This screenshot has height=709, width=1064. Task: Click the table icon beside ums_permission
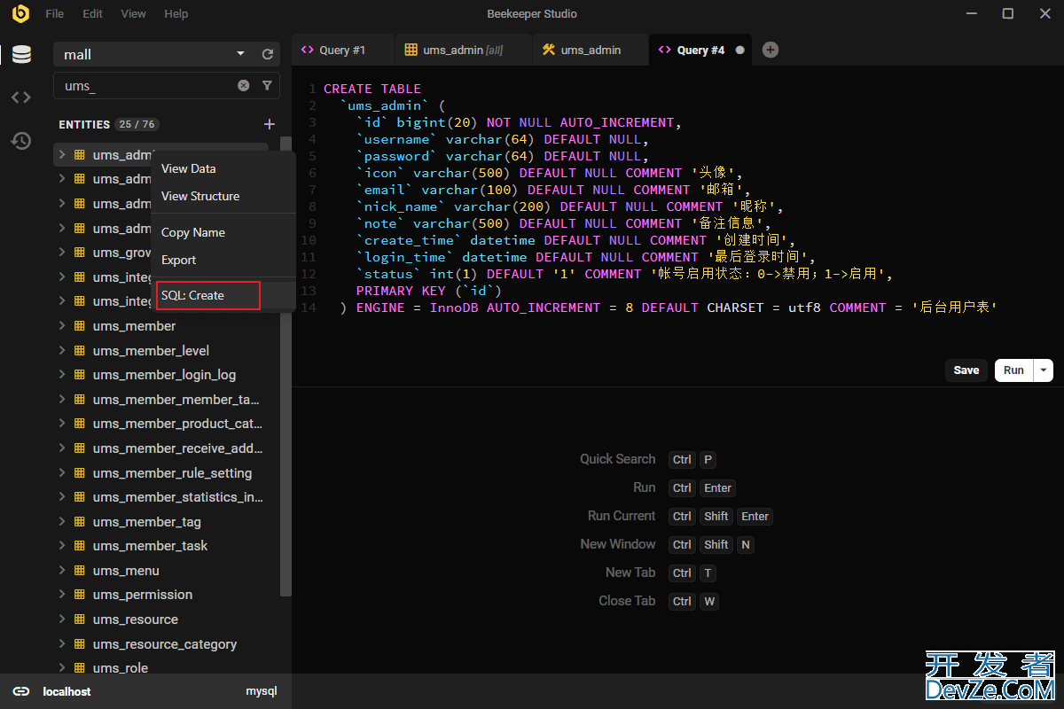coord(79,595)
